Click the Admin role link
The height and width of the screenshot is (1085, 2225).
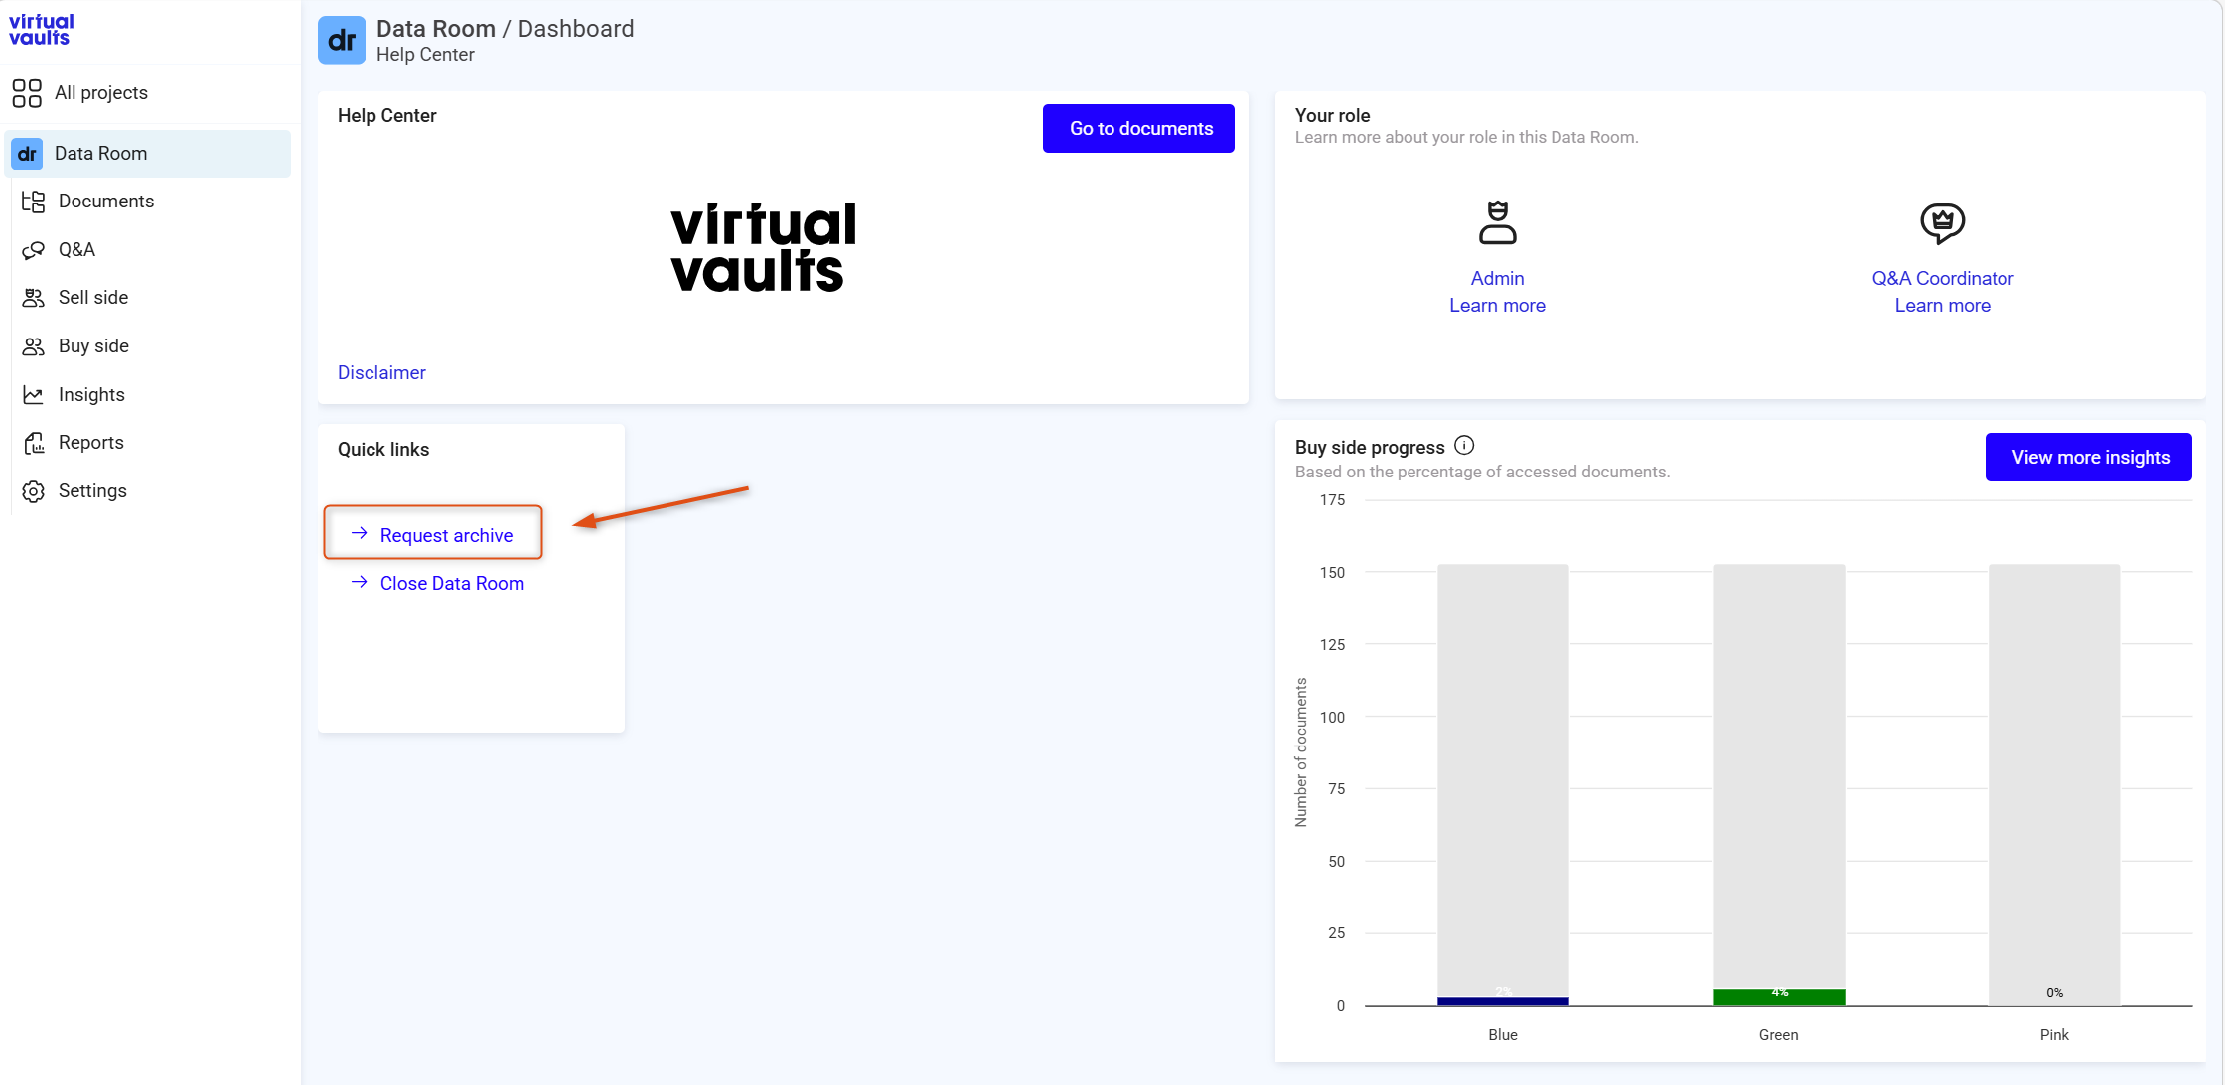(1497, 279)
